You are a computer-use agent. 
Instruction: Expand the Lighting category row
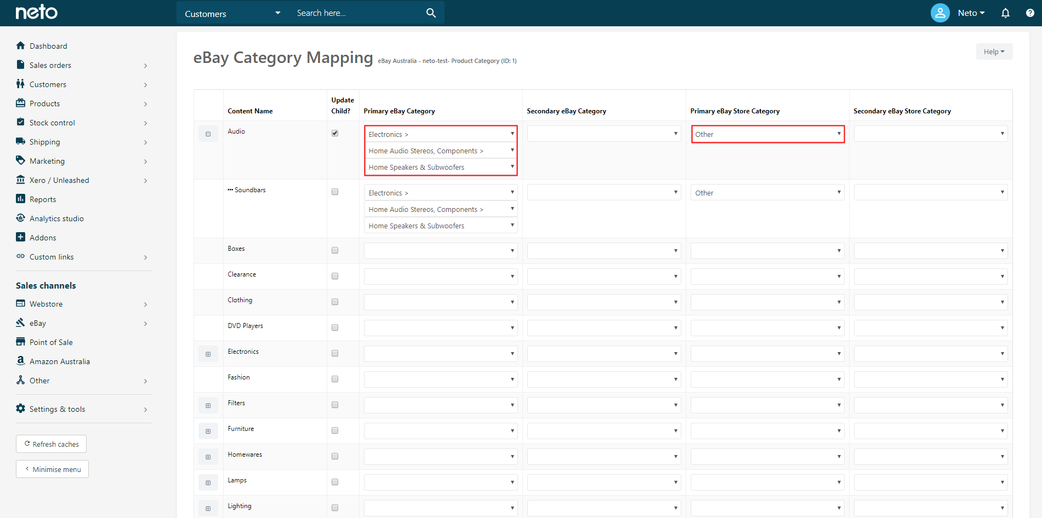(x=208, y=508)
